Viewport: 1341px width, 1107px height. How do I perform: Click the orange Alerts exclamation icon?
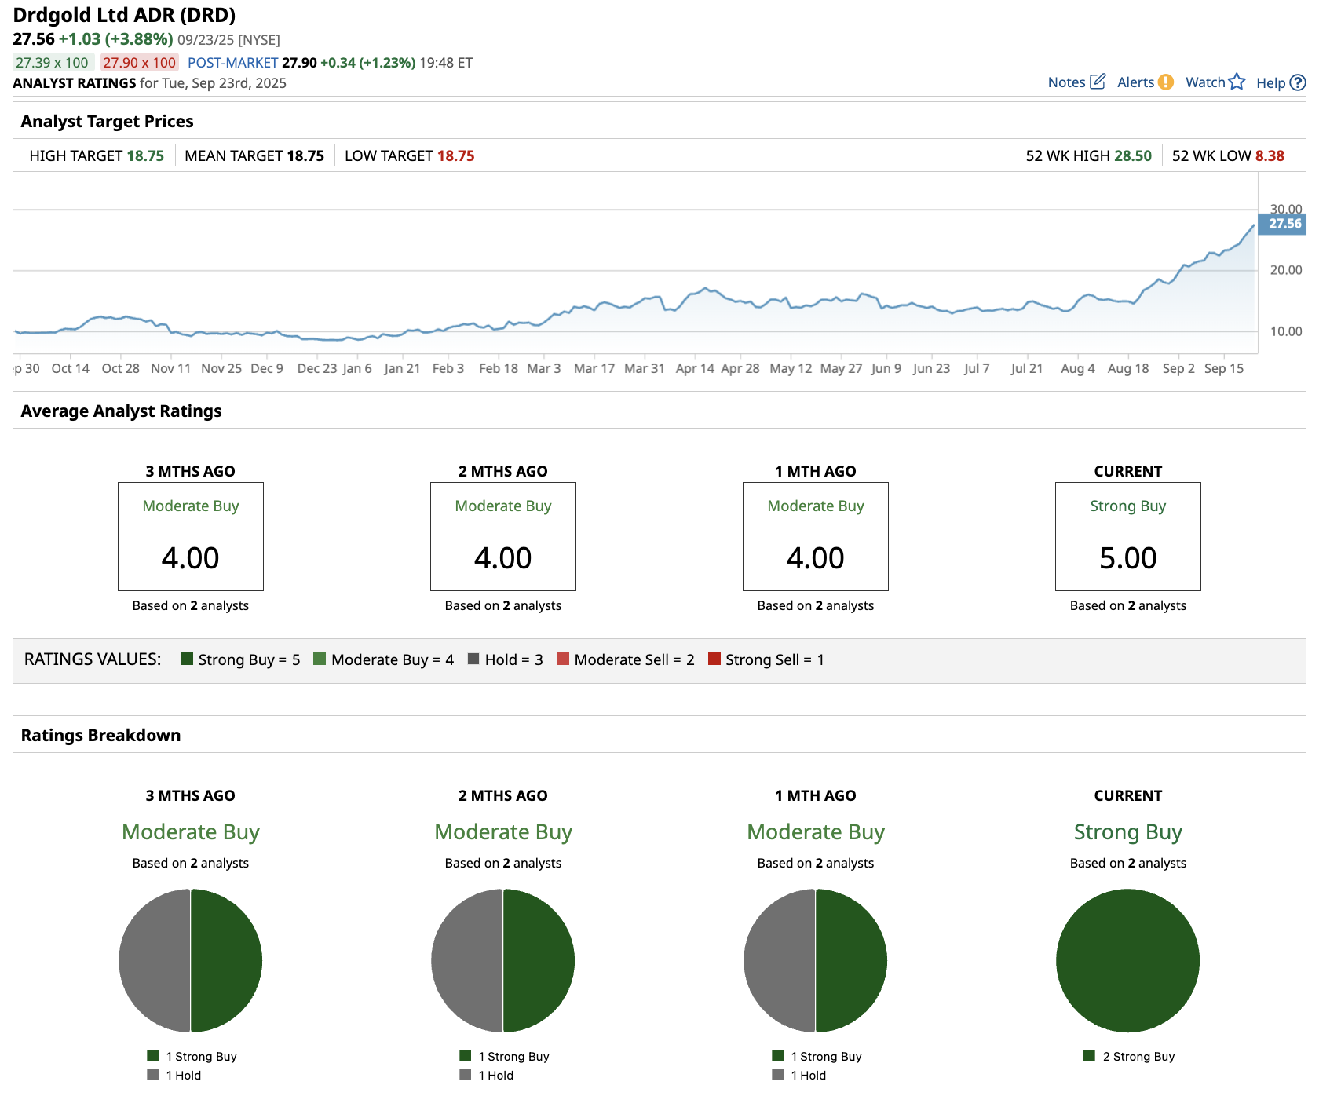pyautogui.click(x=1166, y=82)
